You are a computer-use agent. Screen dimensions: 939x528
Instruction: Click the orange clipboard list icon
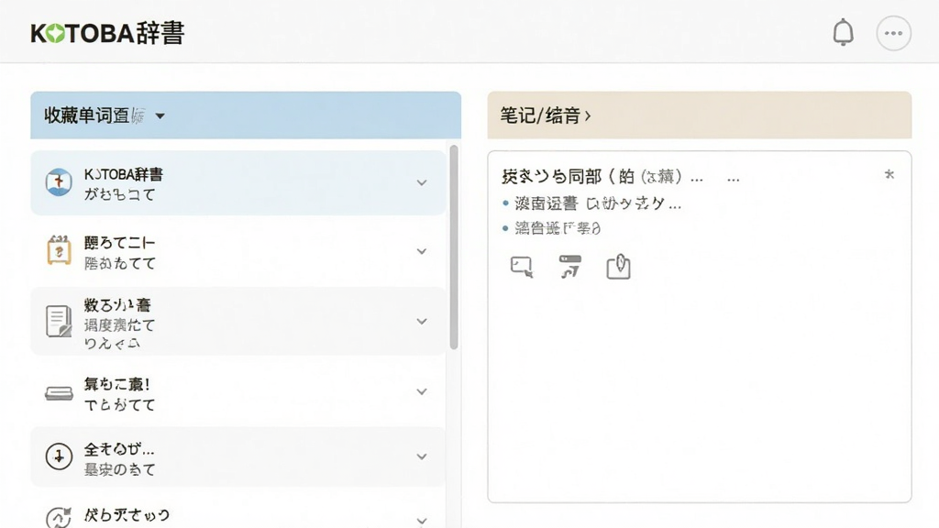(x=59, y=250)
